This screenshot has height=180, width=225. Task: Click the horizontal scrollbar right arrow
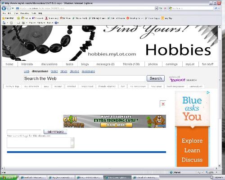pyautogui.click(x=216, y=168)
